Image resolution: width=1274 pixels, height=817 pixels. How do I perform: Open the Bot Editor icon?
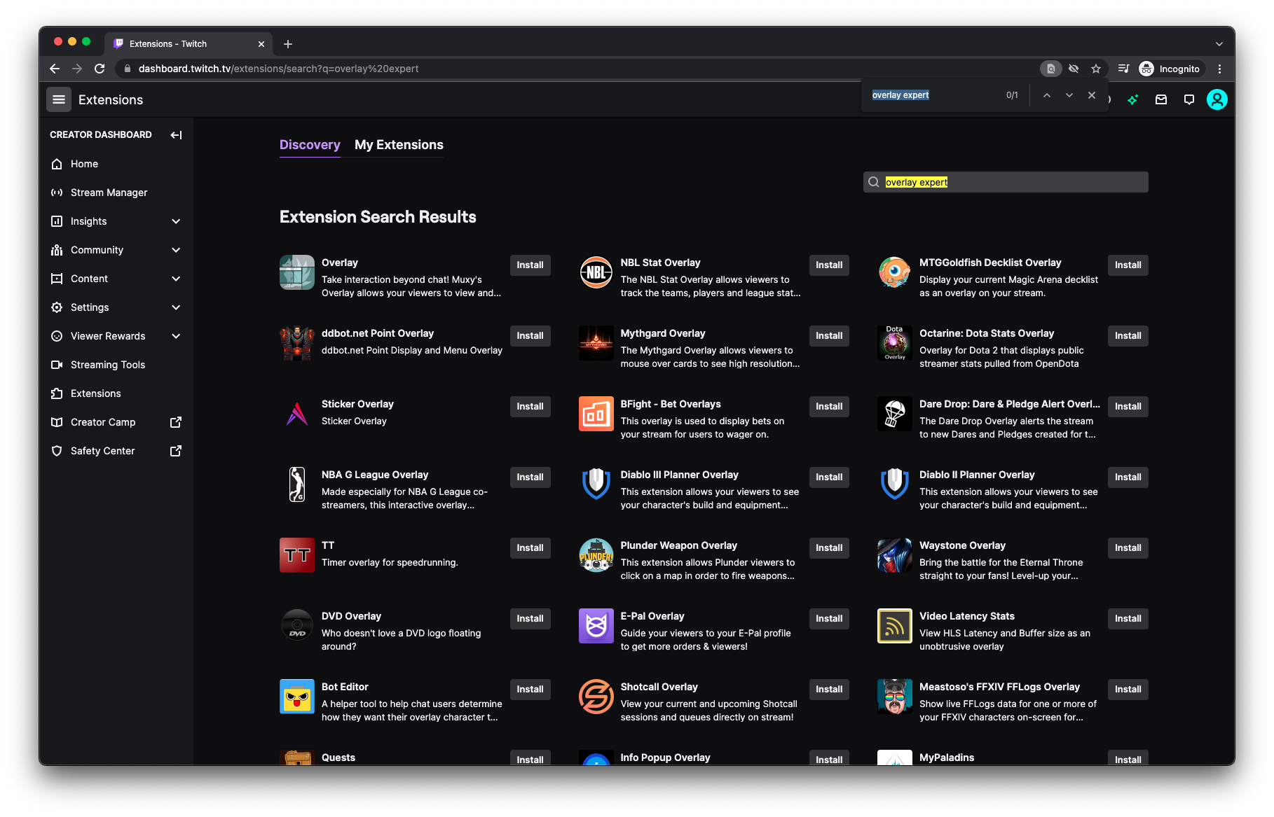[x=297, y=697]
